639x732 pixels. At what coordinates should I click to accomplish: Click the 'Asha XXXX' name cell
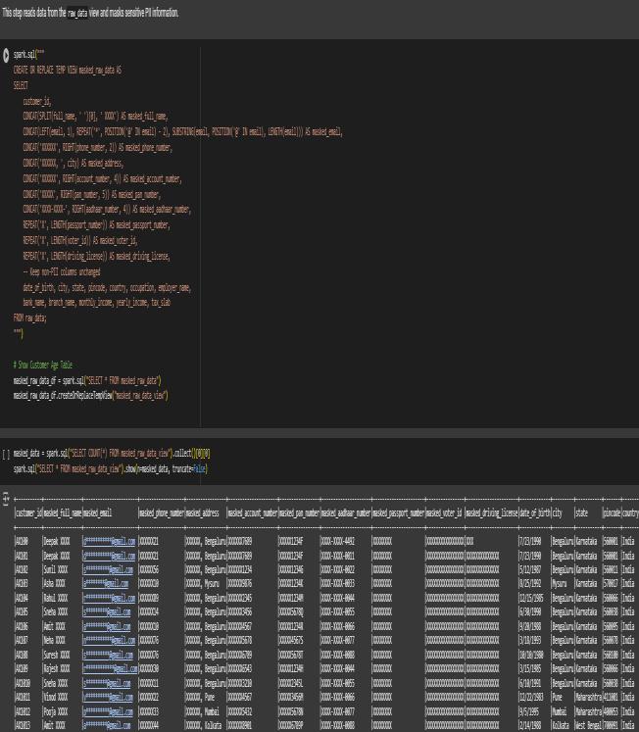(x=54, y=584)
